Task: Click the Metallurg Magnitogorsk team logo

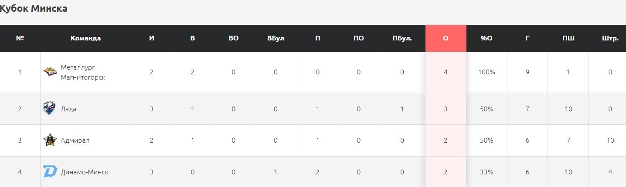Action: click(x=50, y=72)
